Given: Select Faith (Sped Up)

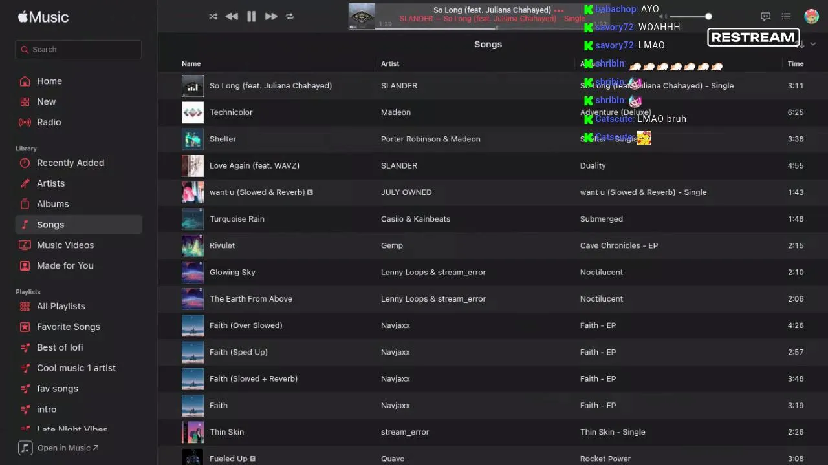Looking at the screenshot, I should pos(493,352).
